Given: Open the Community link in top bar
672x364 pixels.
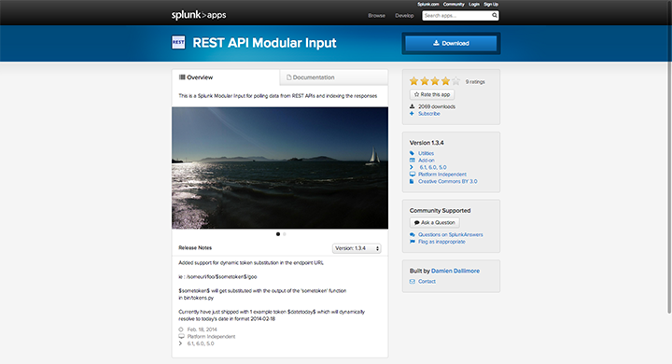Looking at the screenshot, I should click(x=454, y=5).
